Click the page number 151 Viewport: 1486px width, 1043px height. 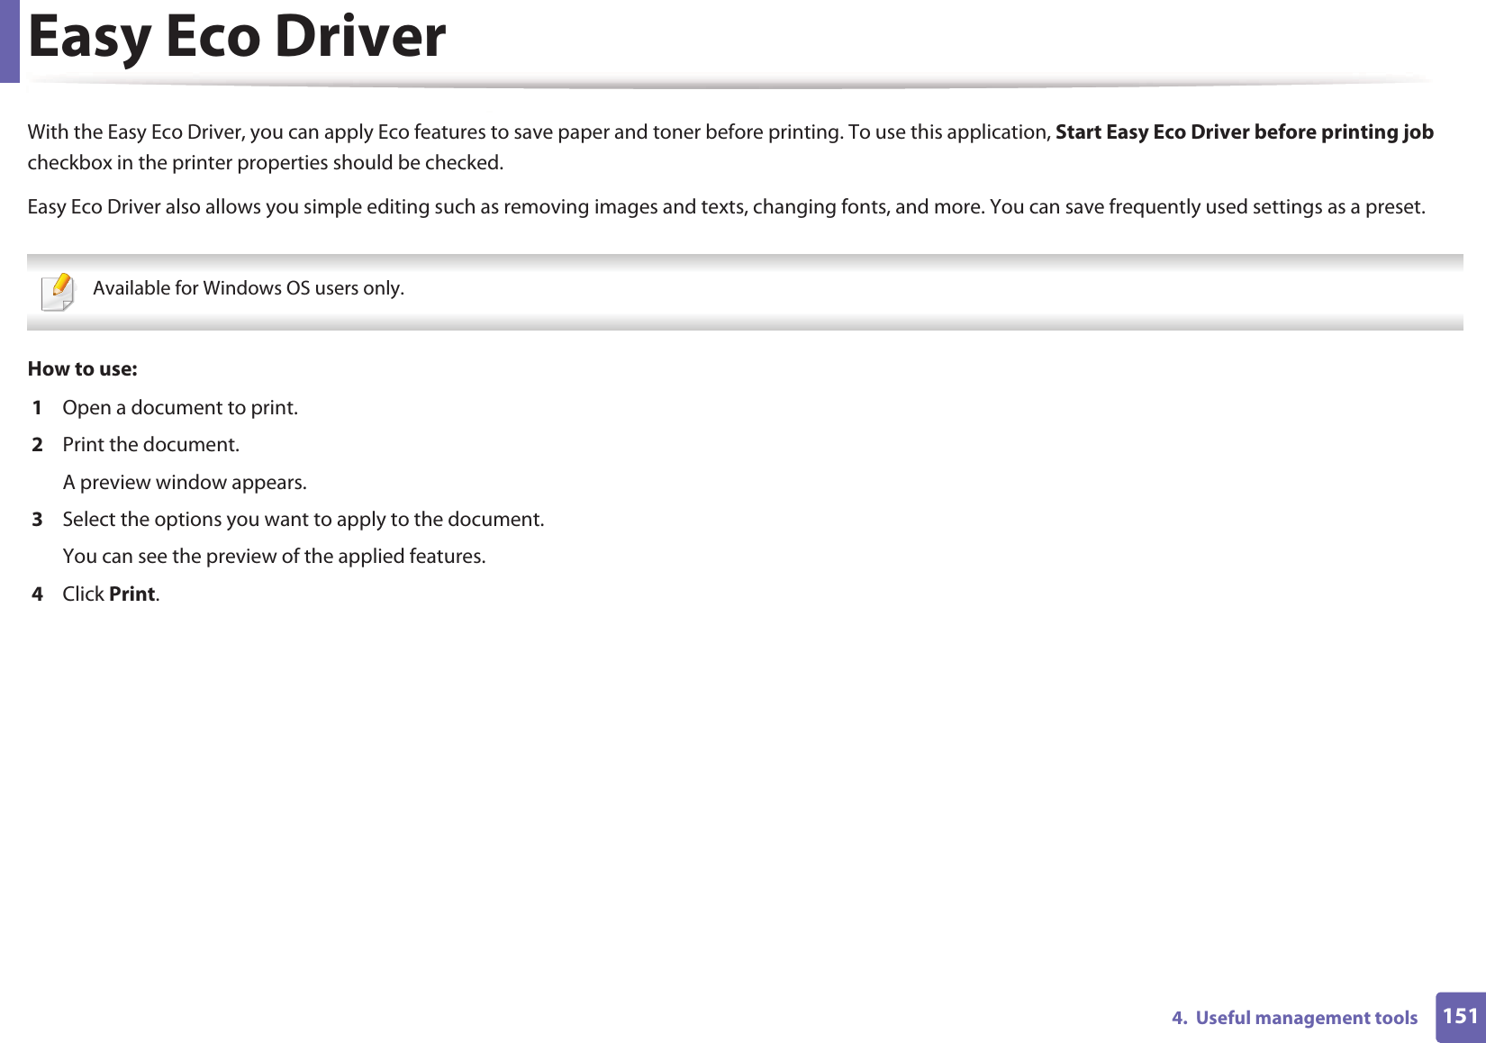[x=1460, y=1017]
